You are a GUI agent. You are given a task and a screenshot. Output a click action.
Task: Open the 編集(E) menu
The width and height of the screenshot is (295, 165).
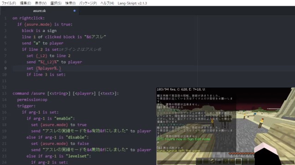point(25,3)
